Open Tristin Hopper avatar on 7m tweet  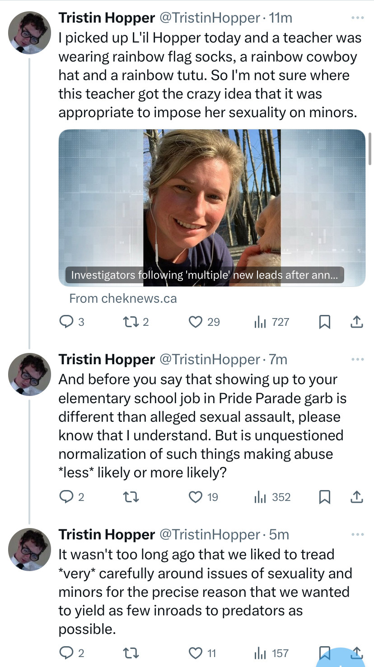pyautogui.click(x=29, y=374)
